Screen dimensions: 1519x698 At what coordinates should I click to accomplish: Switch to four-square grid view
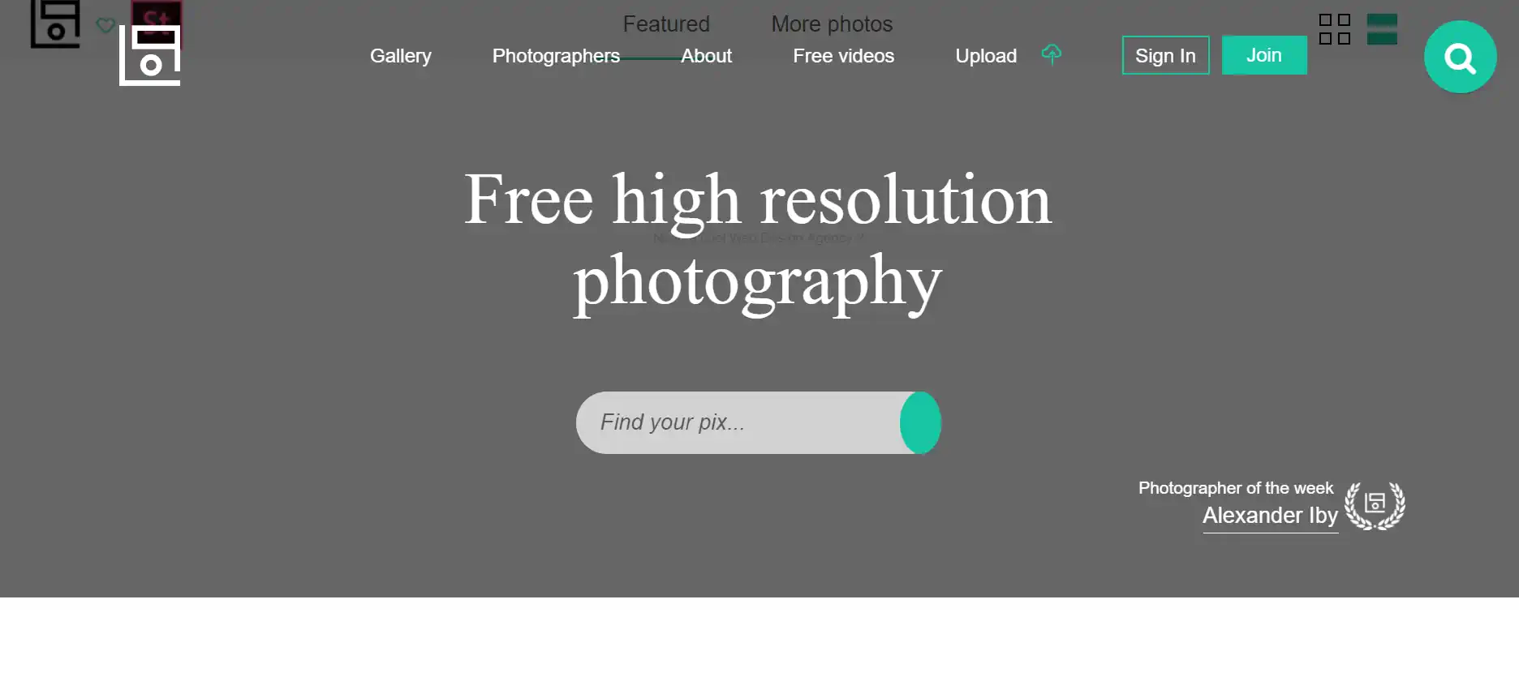coord(1335,29)
